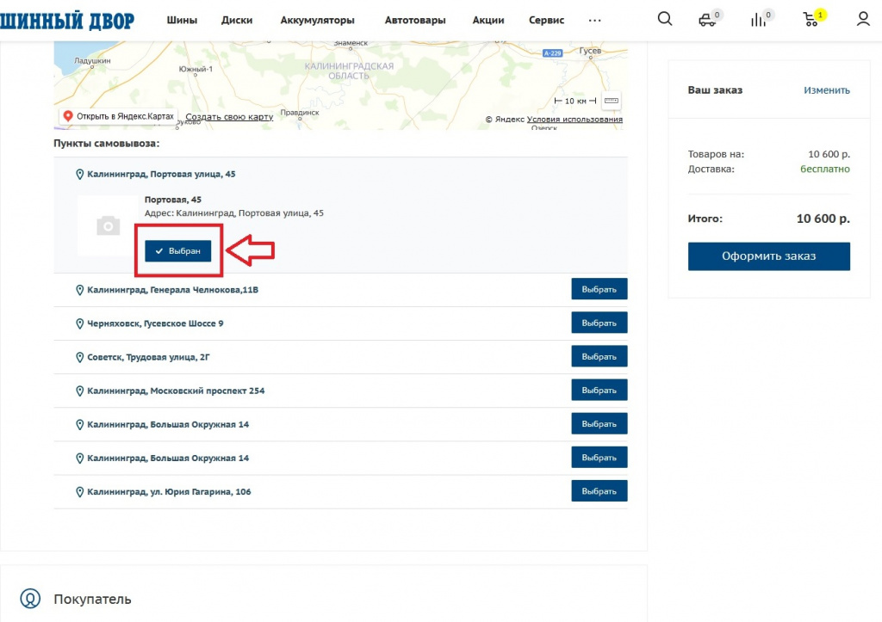
Task: Click the Шинный Двор logo
Action: [67, 20]
